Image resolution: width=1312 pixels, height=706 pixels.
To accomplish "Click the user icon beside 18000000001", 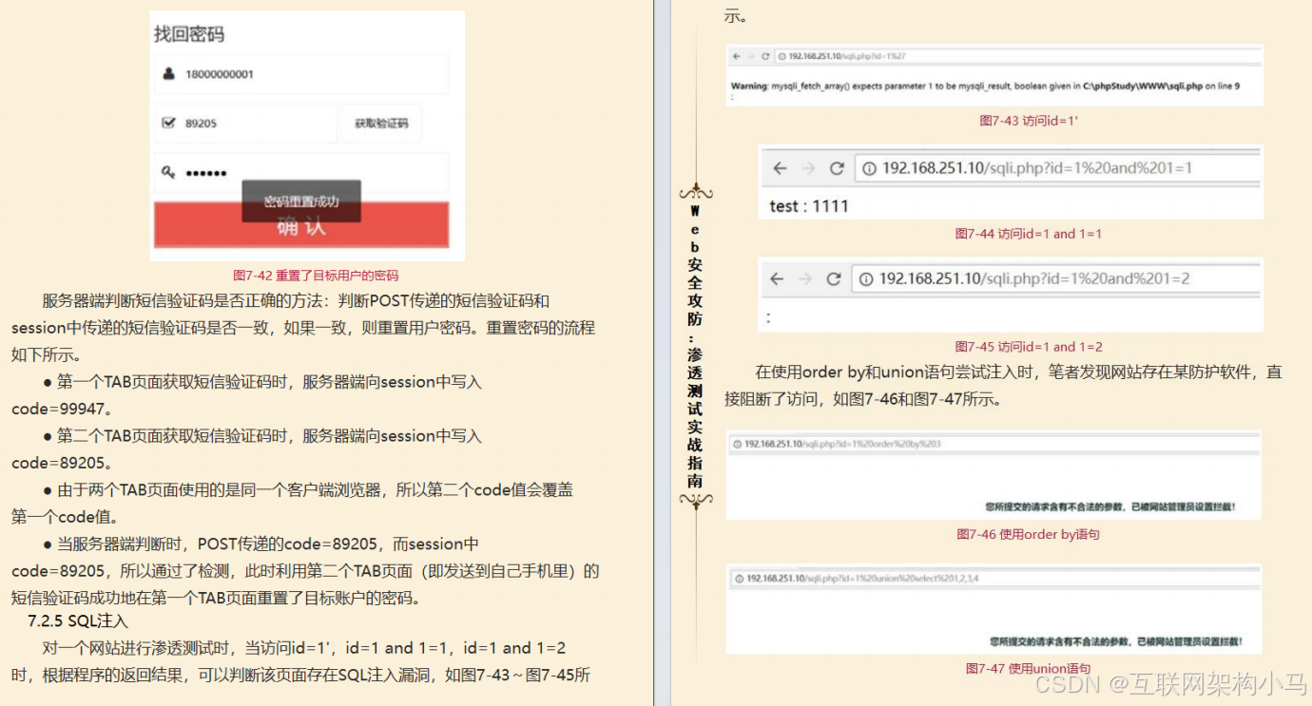I will tap(168, 73).
